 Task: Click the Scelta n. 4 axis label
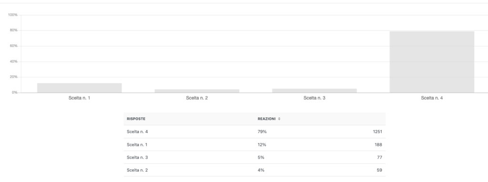tap(432, 98)
